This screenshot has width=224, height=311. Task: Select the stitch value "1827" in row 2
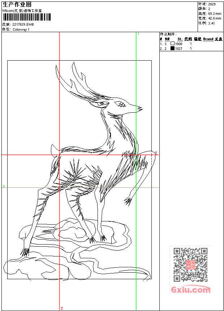[178, 49]
